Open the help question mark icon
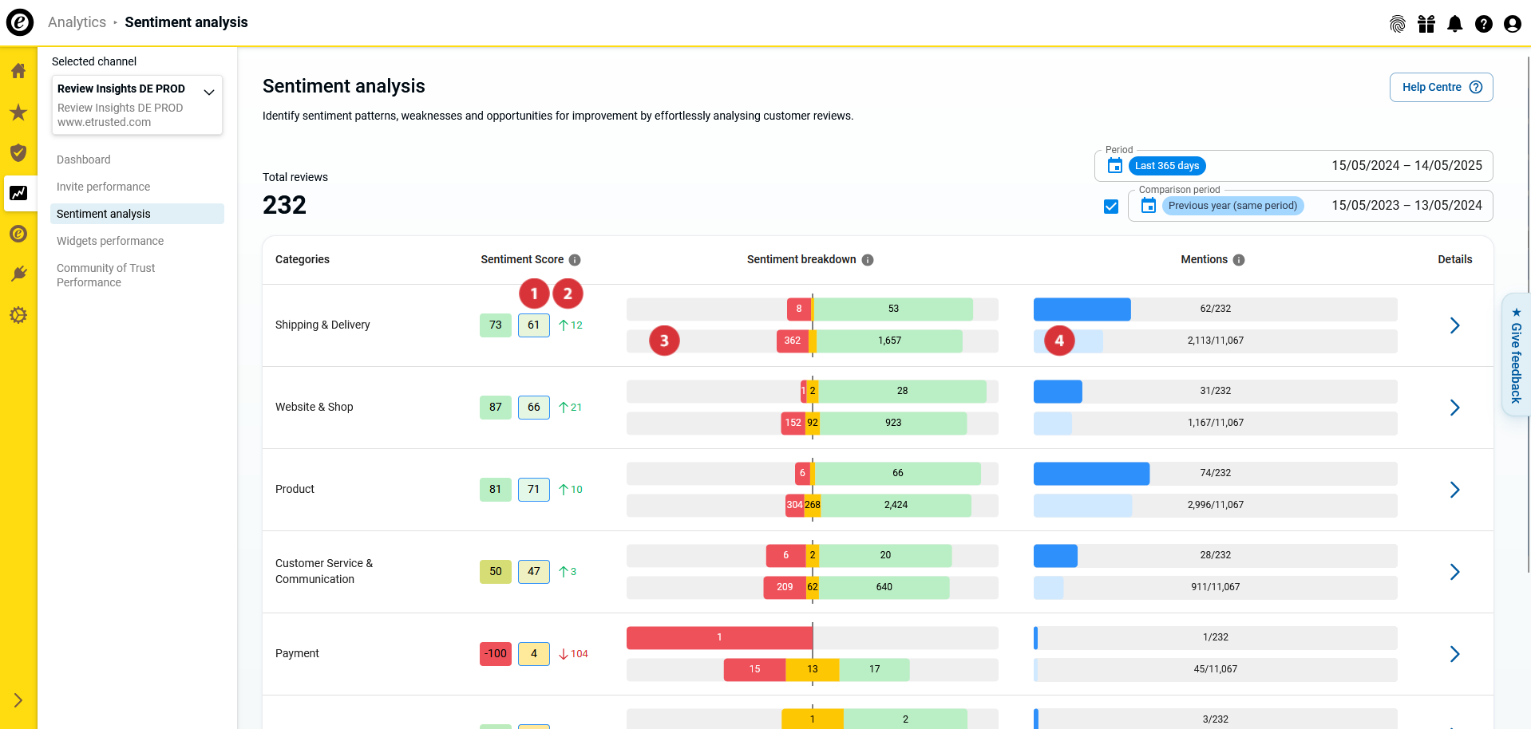Viewport: 1531px width, 729px height. (x=1484, y=24)
